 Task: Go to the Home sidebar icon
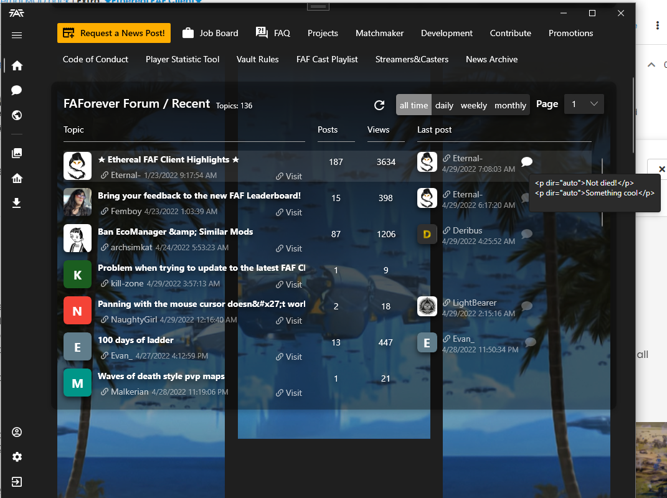[17, 65]
